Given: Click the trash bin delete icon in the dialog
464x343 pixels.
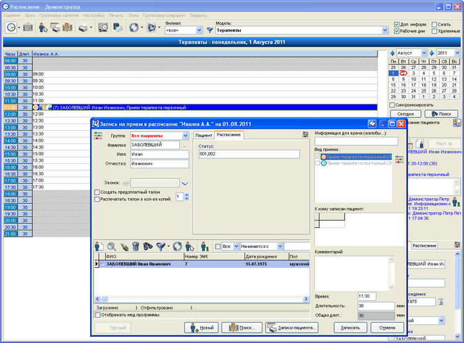Looking at the screenshot, I should pyautogui.click(x=136, y=246).
